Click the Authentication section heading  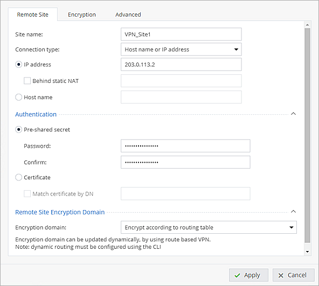click(x=36, y=114)
